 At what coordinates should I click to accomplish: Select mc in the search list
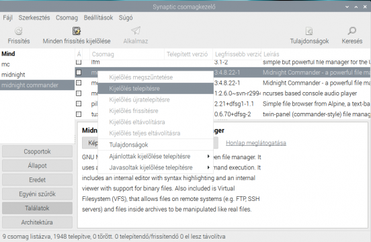click(x=37, y=64)
